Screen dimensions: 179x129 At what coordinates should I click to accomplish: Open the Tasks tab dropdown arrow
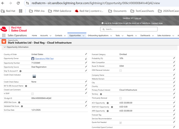[x=122, y=35]
